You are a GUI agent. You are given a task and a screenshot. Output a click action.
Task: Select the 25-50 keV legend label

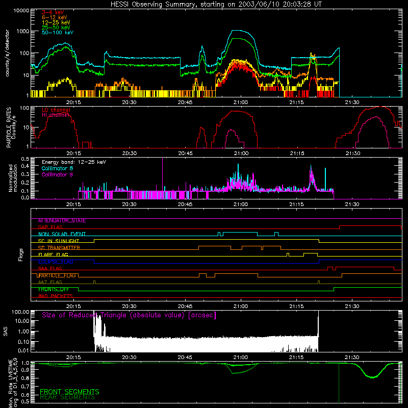coord(56,28)
